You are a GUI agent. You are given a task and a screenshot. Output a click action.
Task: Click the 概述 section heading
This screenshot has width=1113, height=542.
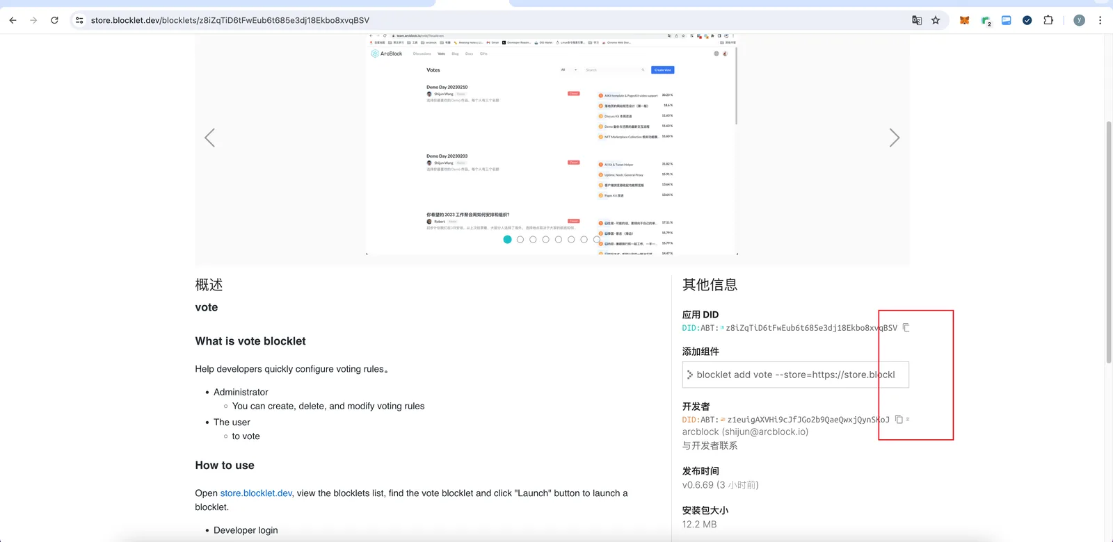[x=209, y=285]
